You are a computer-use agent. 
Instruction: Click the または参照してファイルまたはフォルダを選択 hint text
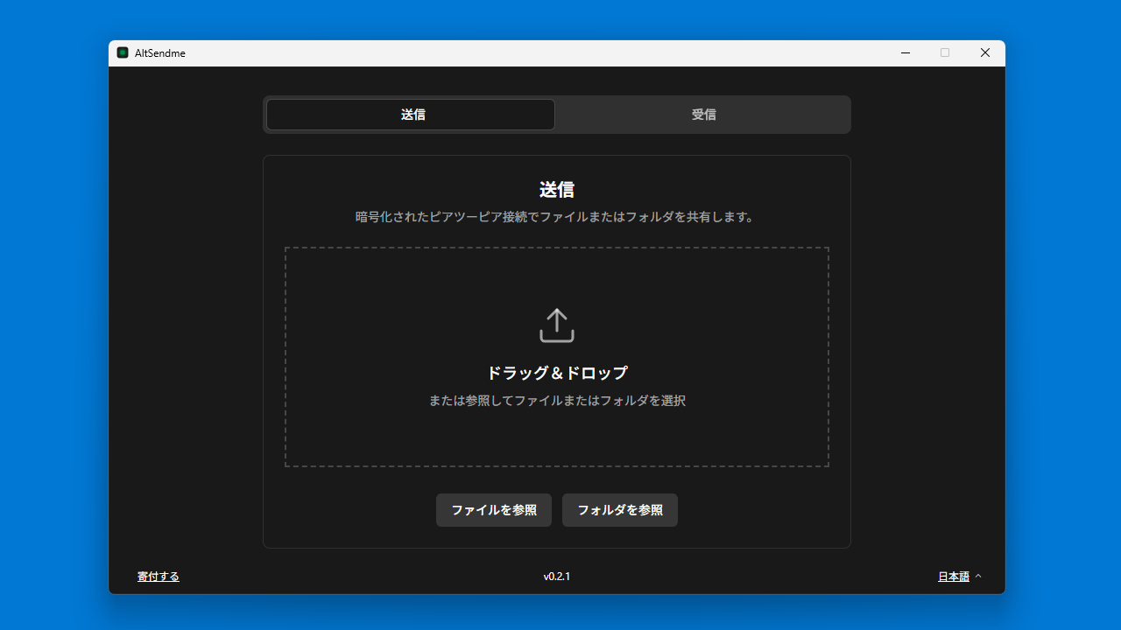pyautogui.click(x=557, y=401)
